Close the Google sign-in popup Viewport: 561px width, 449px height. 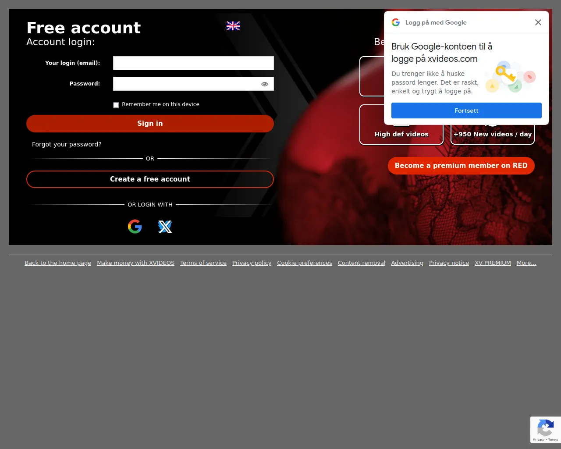click(x=538, y=22)
